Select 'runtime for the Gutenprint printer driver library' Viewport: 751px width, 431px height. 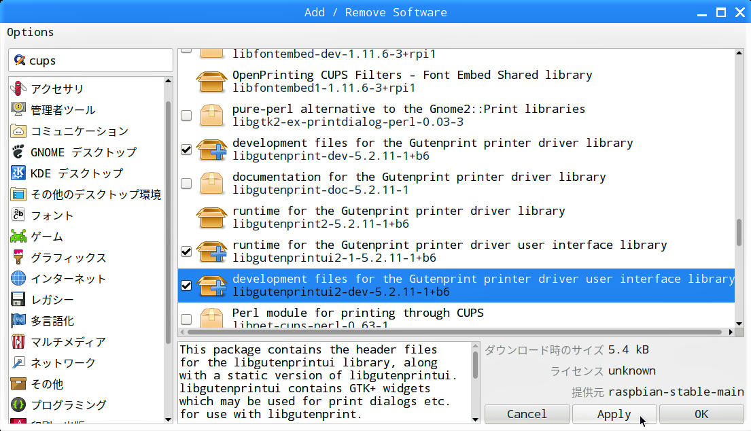click(x=398, y=211)
